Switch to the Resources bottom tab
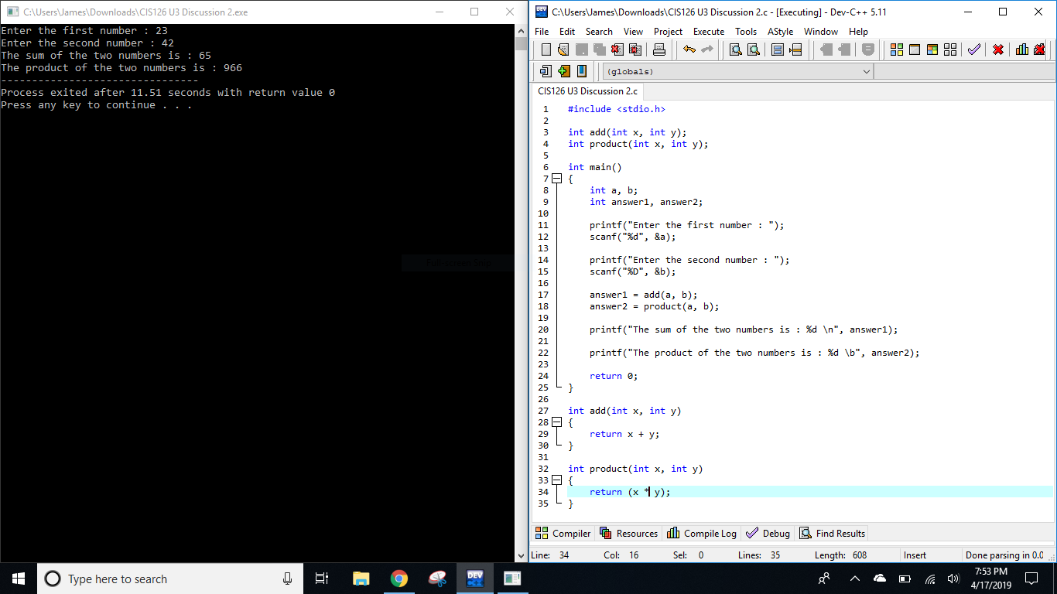The image size is (1057, 594). 629,533
